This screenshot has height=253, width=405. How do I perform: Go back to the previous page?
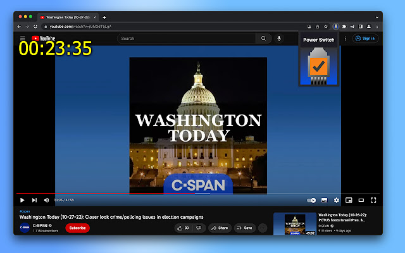[x=19, y=27]
